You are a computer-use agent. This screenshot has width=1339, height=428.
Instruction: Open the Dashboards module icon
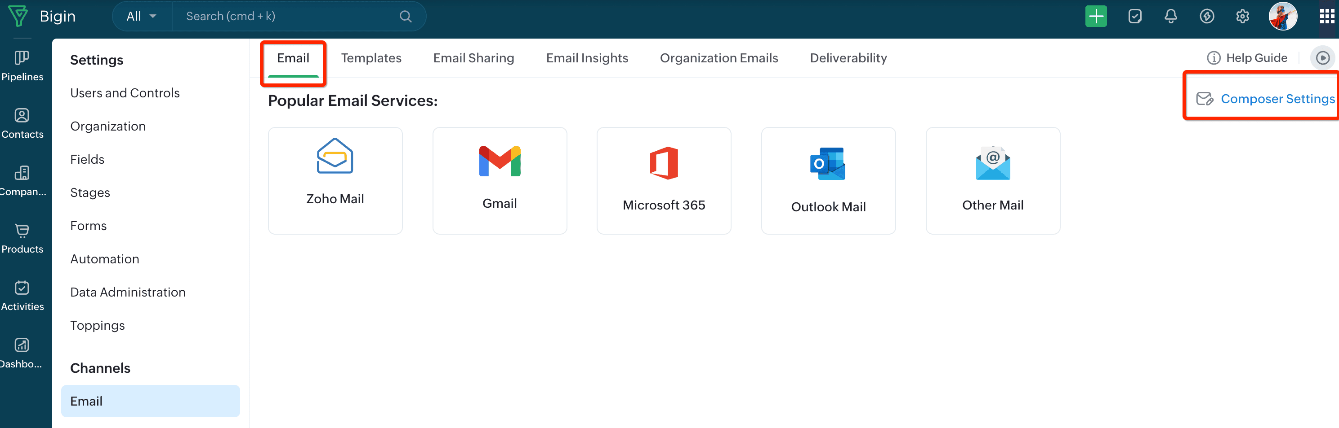pos(22,345)
